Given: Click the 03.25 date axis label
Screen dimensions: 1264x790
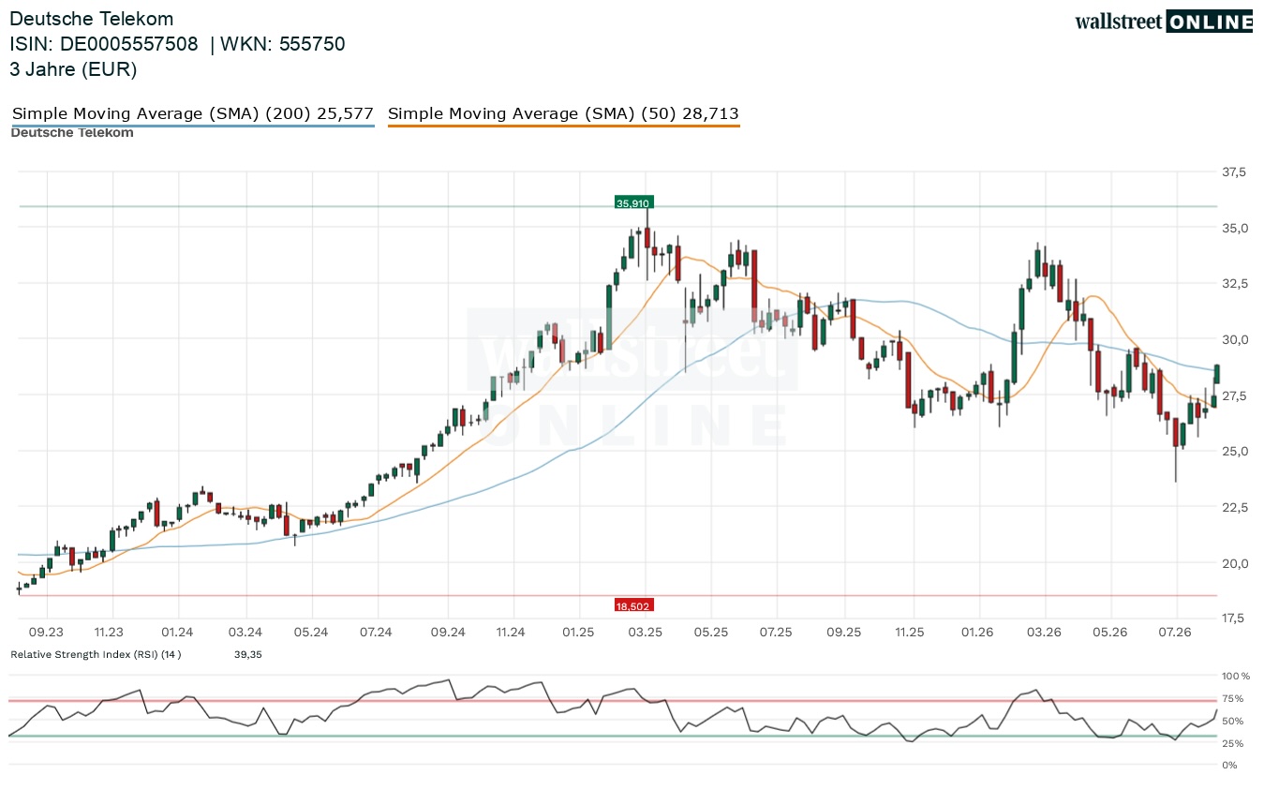Looking at the screenshot, I should (x=646, y=633).
